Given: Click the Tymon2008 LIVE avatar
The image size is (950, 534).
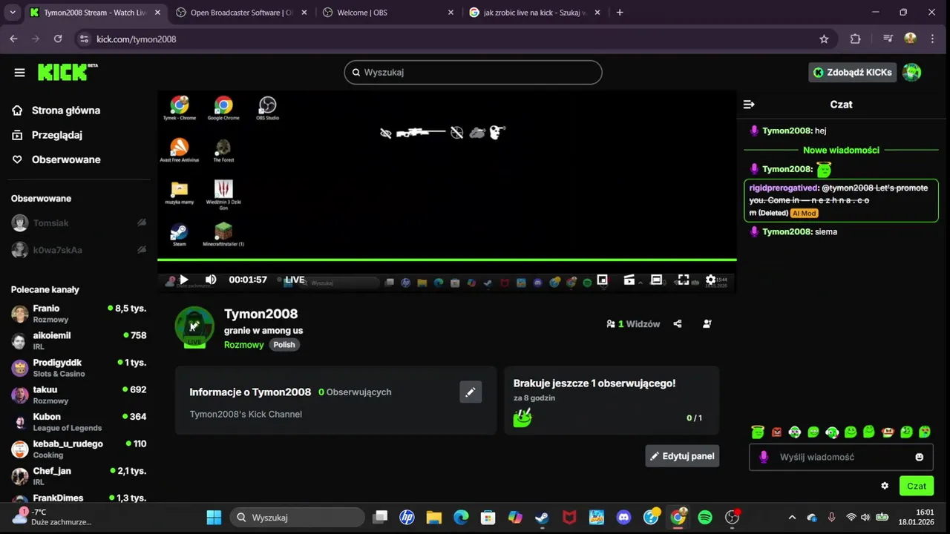Looking at the screenshot, I should point(194,327).
